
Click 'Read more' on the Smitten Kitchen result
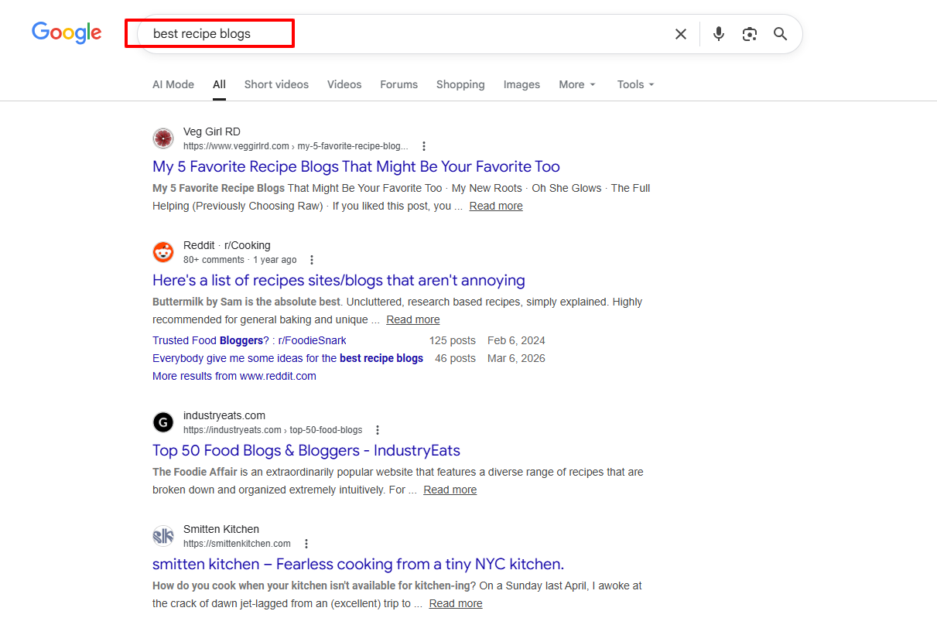(456, 603)
